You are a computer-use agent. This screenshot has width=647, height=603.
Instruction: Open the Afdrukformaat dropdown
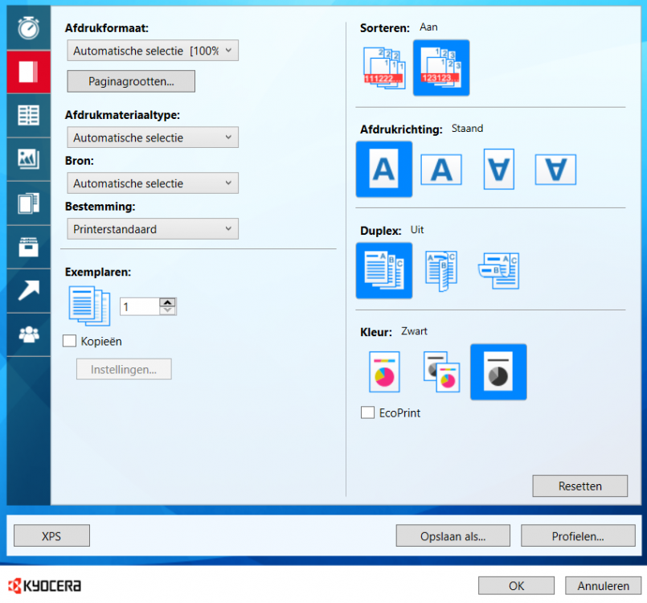point(153,50)
